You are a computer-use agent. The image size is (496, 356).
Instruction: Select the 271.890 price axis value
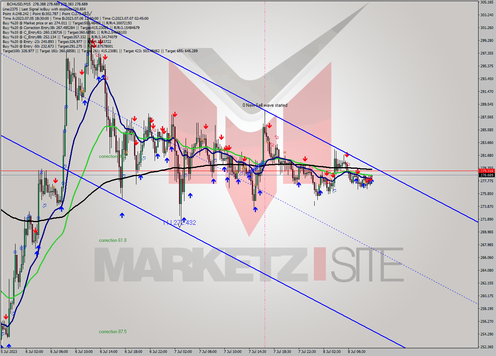(x=487, y=219)
